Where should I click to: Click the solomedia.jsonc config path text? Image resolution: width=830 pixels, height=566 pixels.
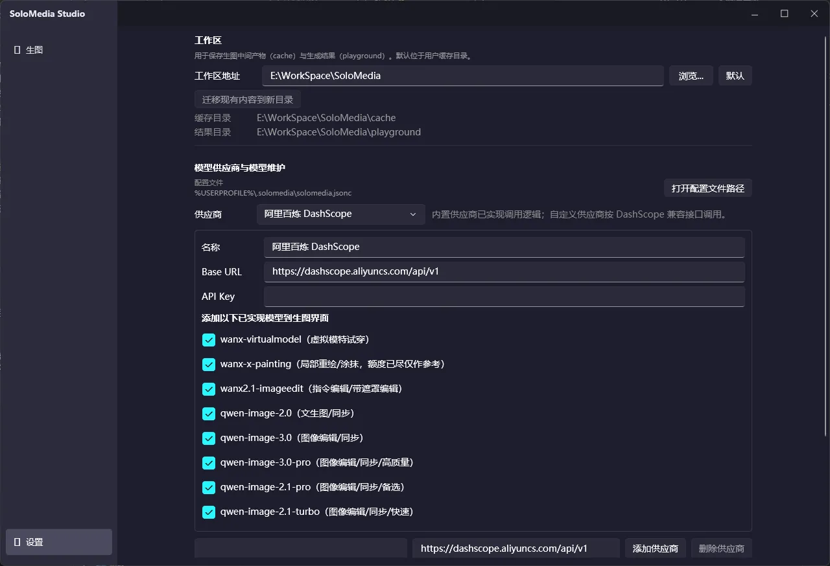click(x=273, y=193)
